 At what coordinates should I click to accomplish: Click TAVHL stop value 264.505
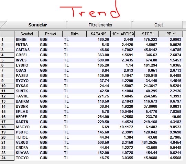[150, 96]
